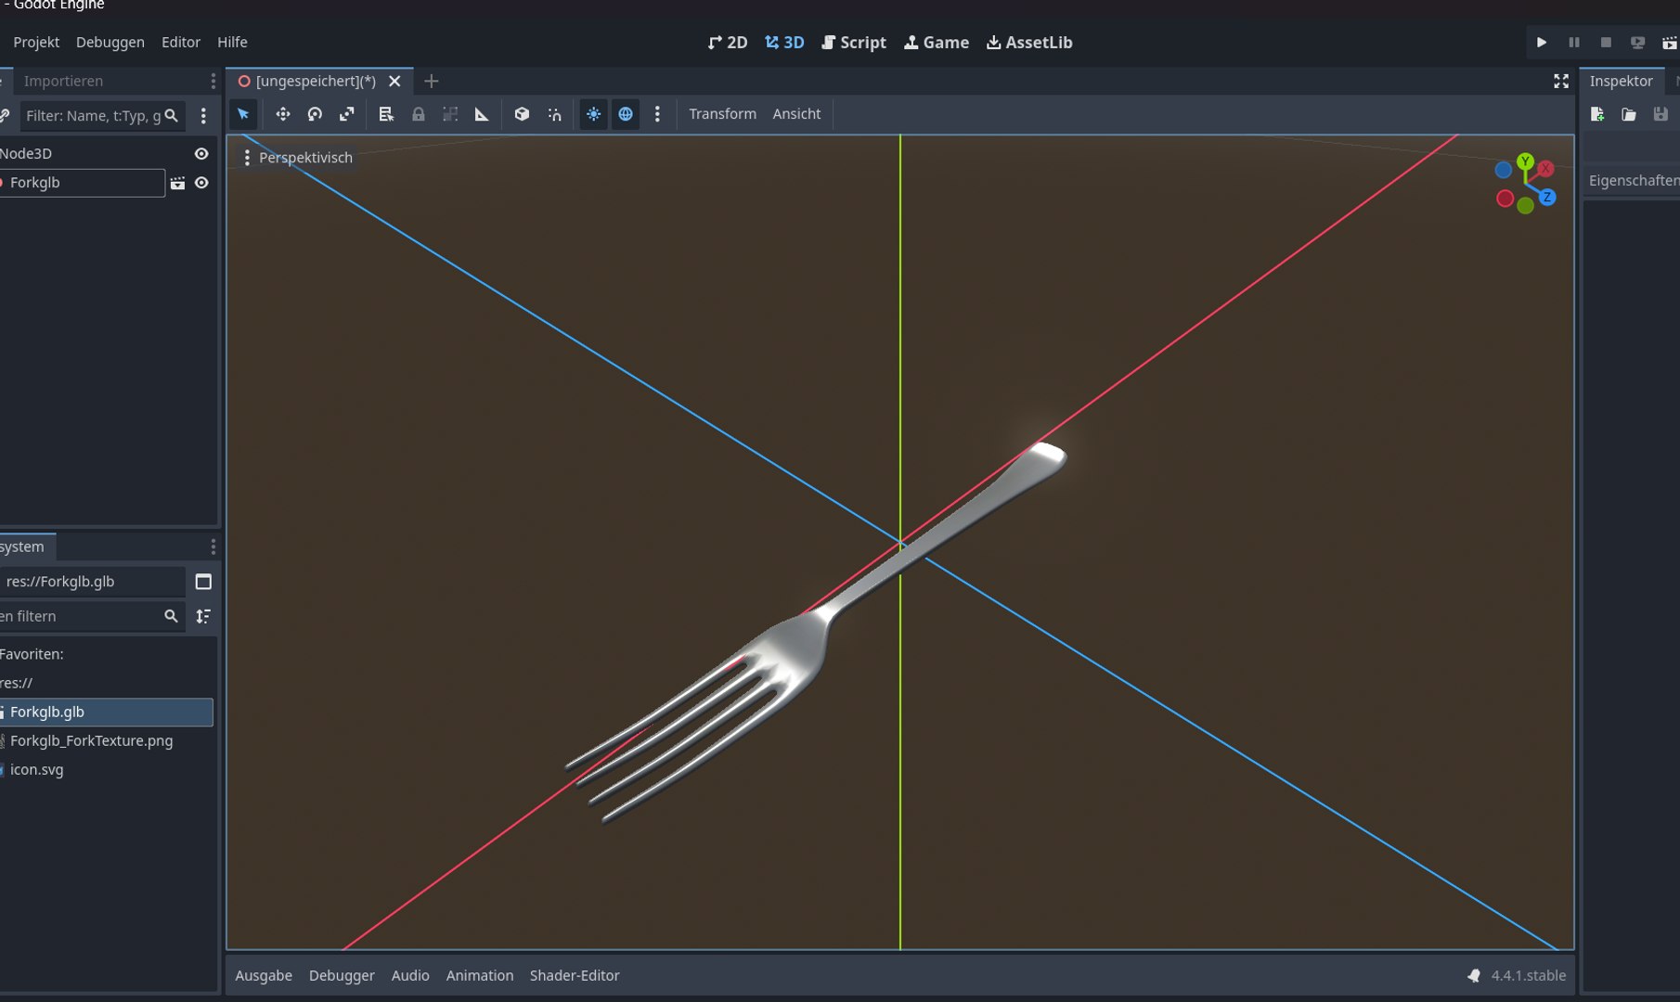
Task: Select the Move mode tool
Action: [x=283, y=114]
